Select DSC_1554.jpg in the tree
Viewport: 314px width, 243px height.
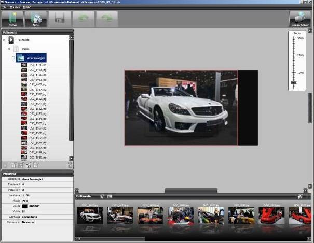(x=38, y=119)
